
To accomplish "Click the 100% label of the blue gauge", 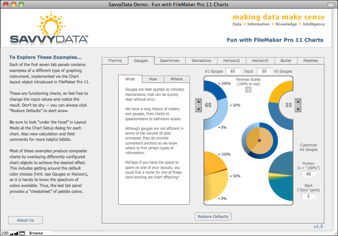I will [226, 83].
